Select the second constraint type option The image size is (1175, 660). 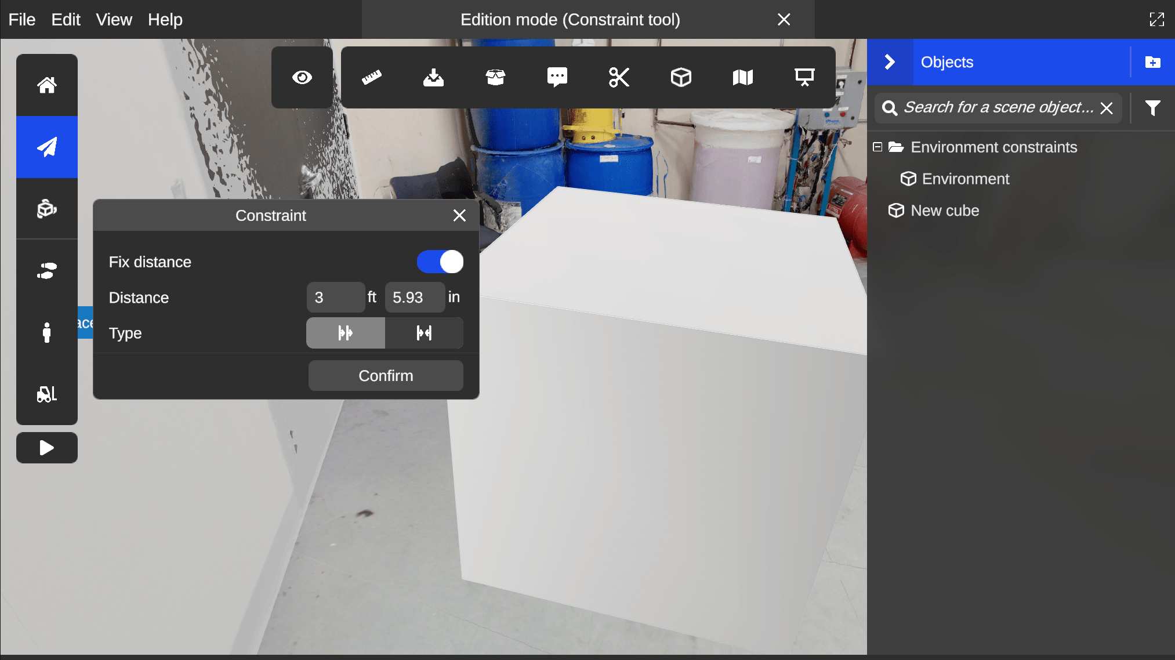coord(424,333)
